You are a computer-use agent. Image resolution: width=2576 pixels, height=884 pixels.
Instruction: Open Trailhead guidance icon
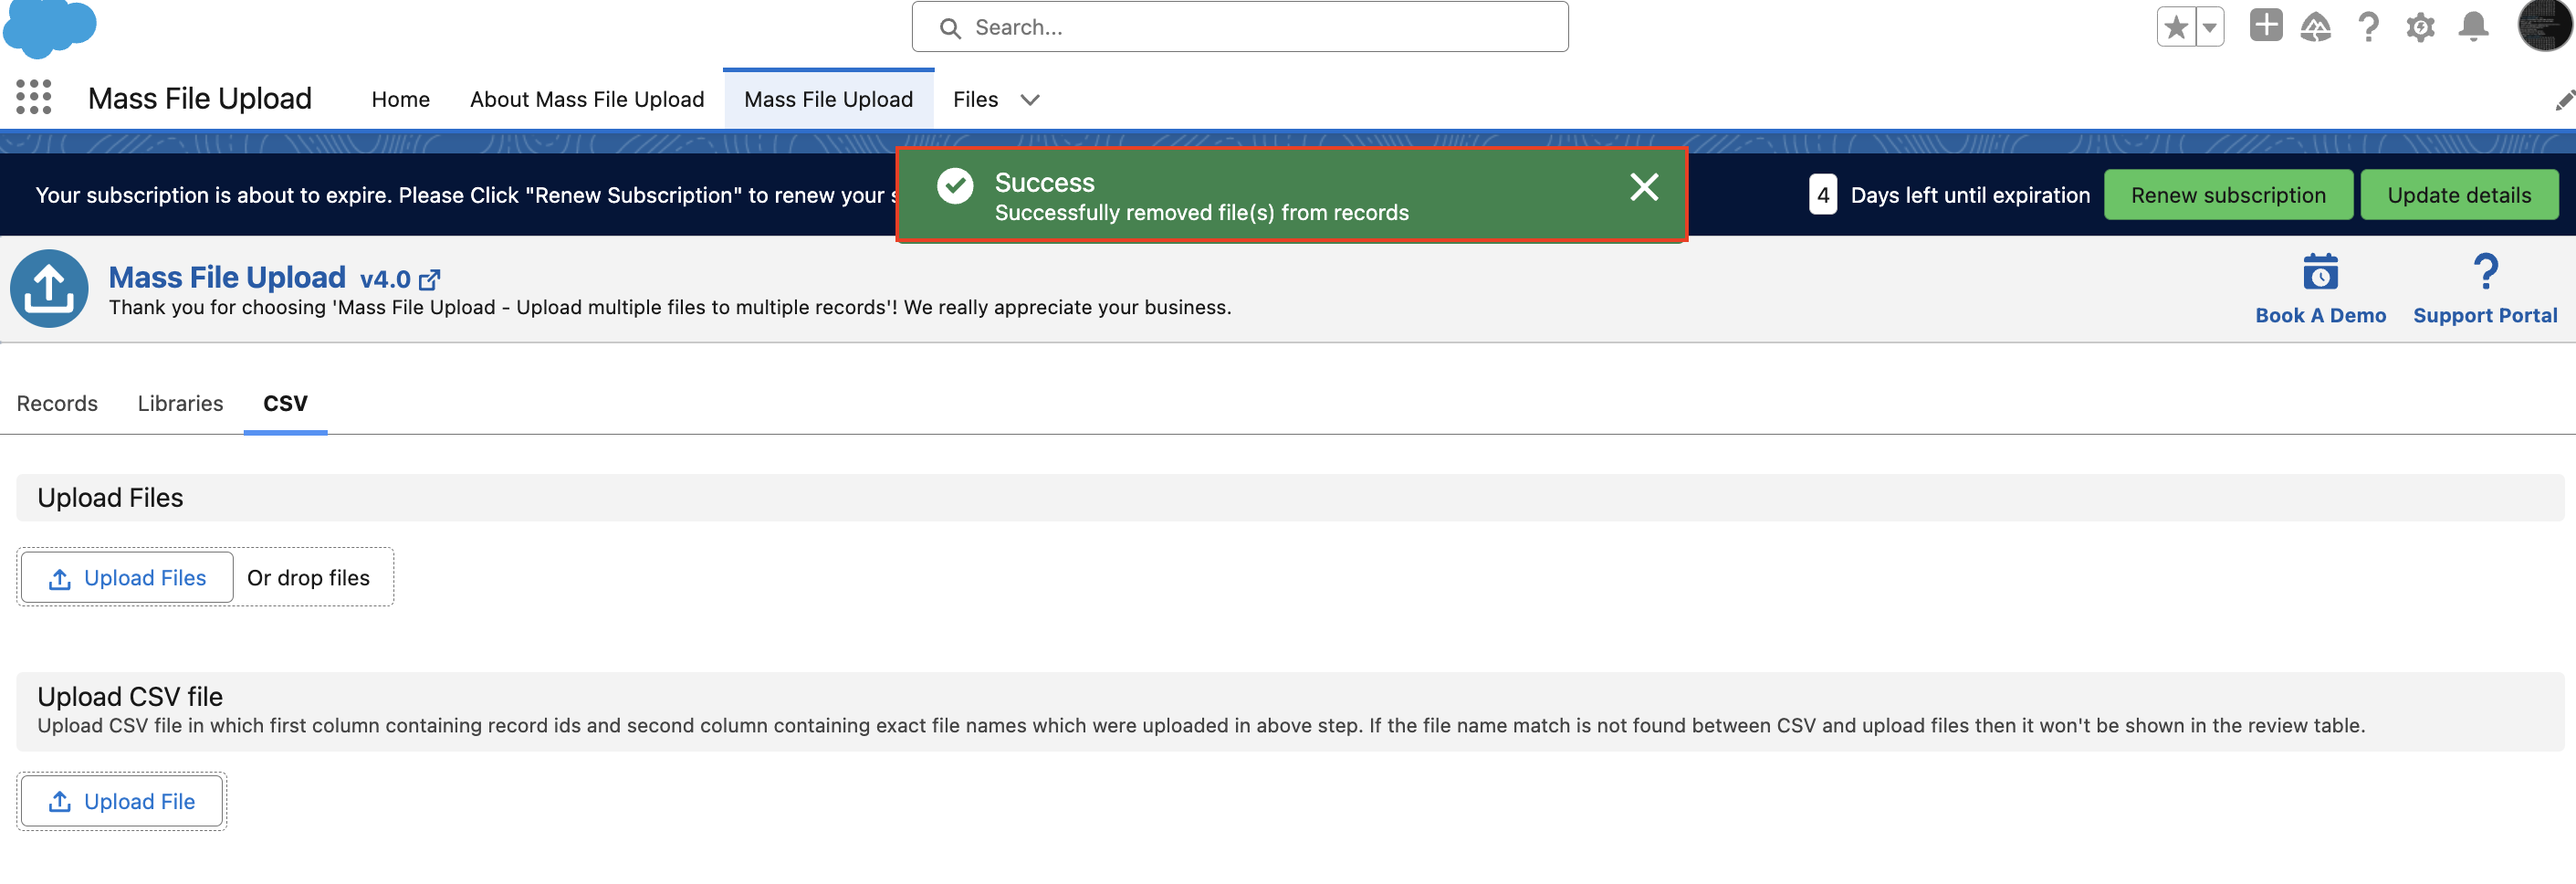coord(2316,26)
